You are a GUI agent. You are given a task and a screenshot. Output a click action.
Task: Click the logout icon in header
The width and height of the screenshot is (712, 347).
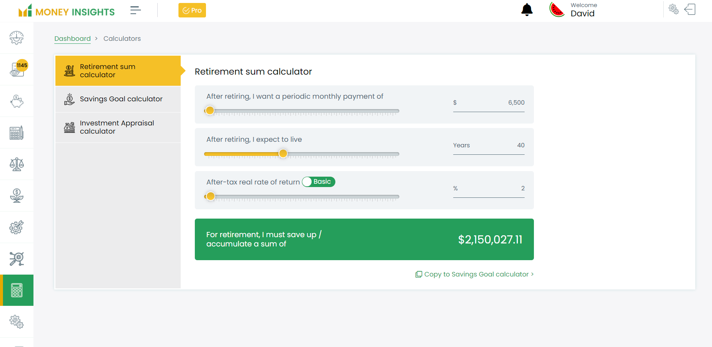pyautogui.click(x=690, y=9)
